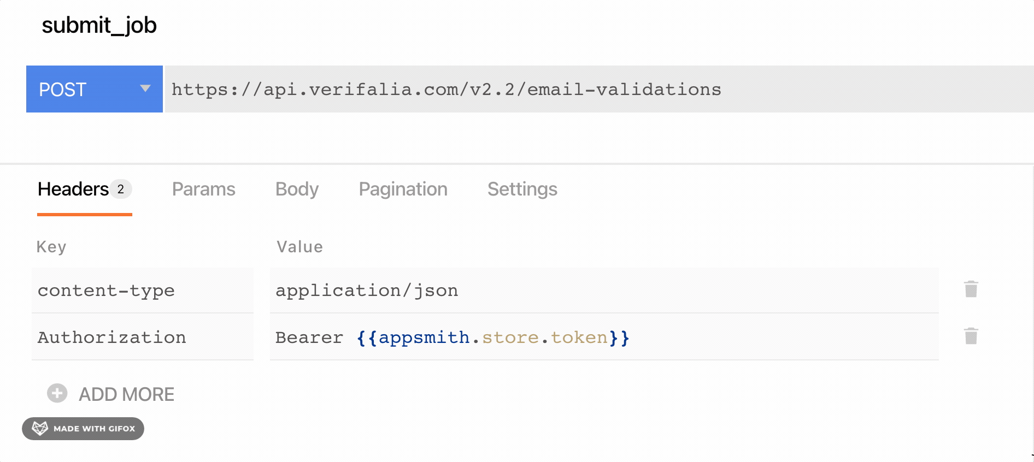Go to the Pagination tab

point(403,189)
